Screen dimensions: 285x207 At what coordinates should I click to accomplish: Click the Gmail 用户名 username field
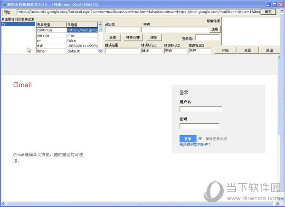(200, 109)
